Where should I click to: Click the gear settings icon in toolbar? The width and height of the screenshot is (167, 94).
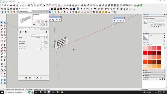point(95,9)
